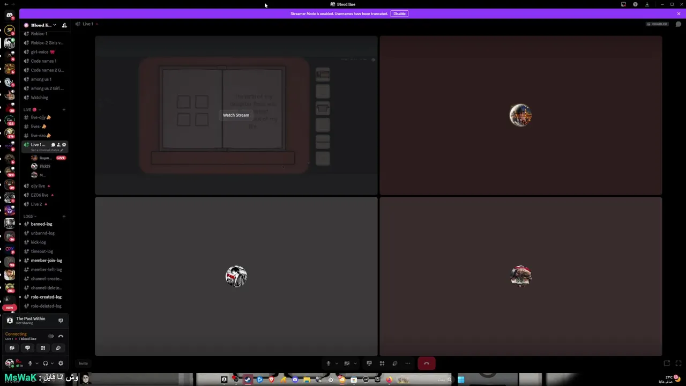The height and width of the screenshot is (386, 686).
Task: Enter full screen for the call
Action: [x=678, y=363]
